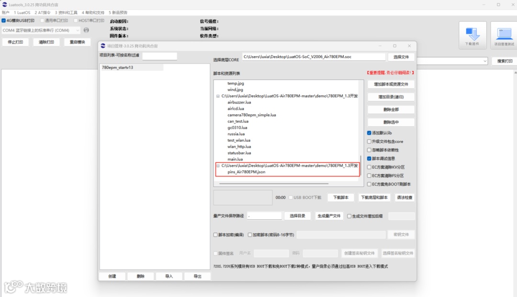Click the round serial port status indicator
The image size is (517, 297).
[86, 30]
